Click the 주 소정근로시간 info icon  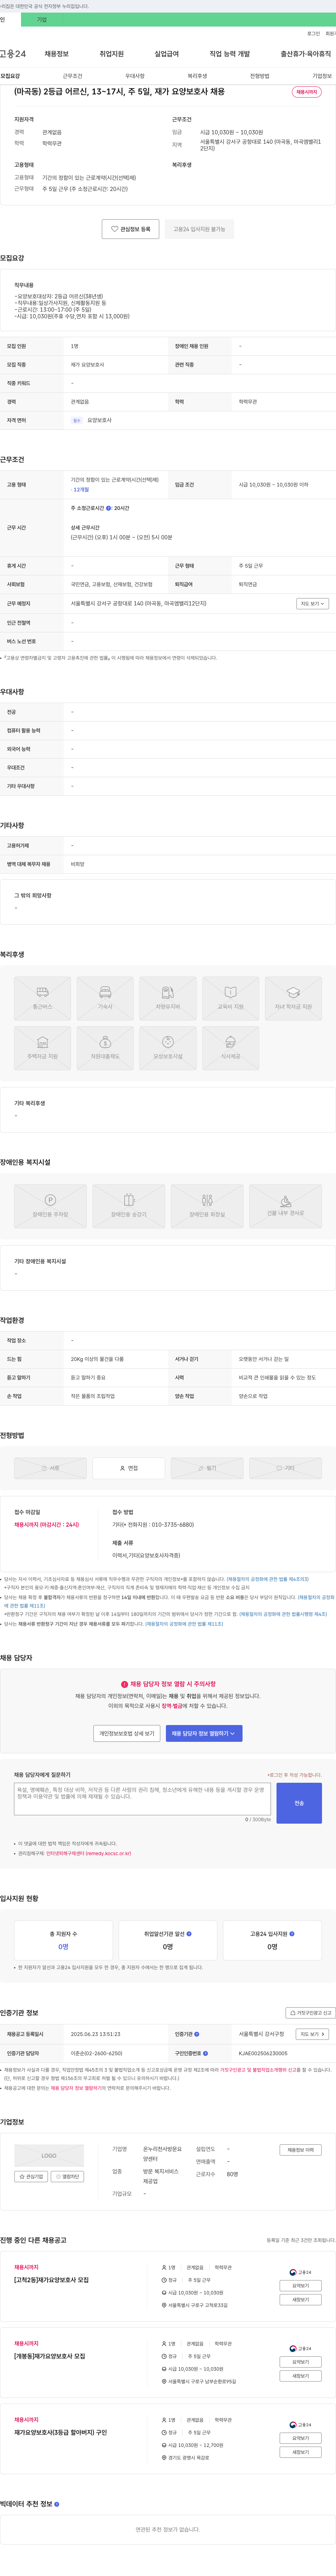[x=109, y=508]
